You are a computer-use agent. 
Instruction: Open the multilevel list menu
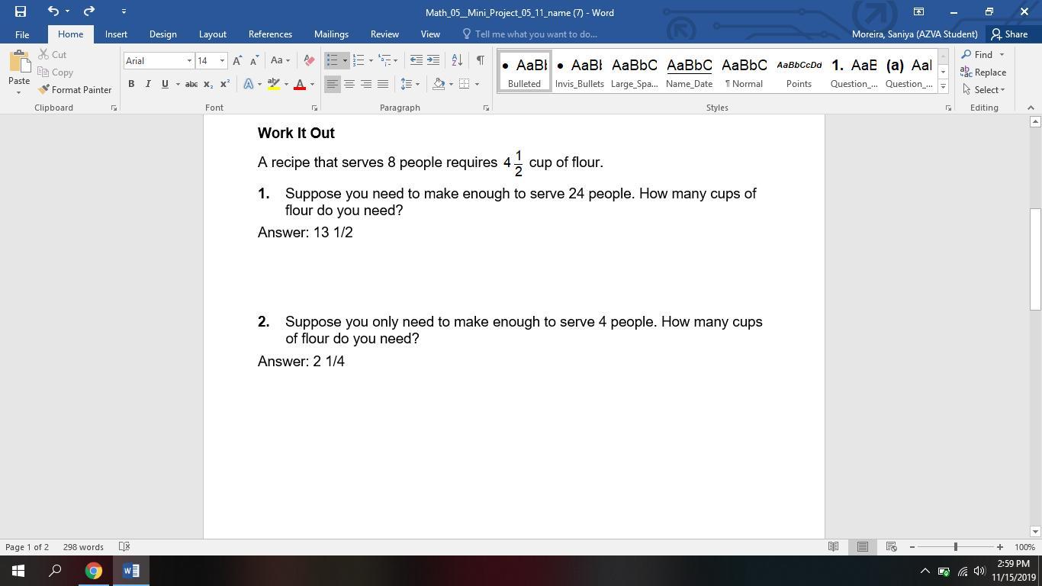click(388, 60)
